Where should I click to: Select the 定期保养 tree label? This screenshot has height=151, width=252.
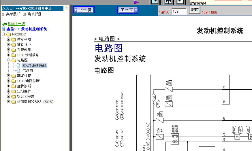[24, 91]
